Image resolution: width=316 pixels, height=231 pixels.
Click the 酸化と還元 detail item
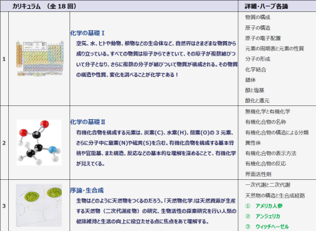257,100
